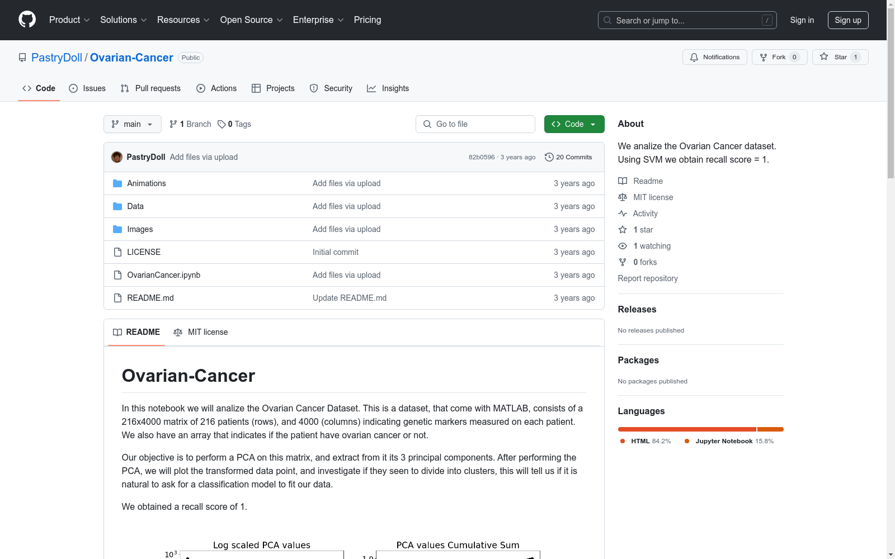
Task: Open the Issues tab
Action: click(x=87, y=88)
